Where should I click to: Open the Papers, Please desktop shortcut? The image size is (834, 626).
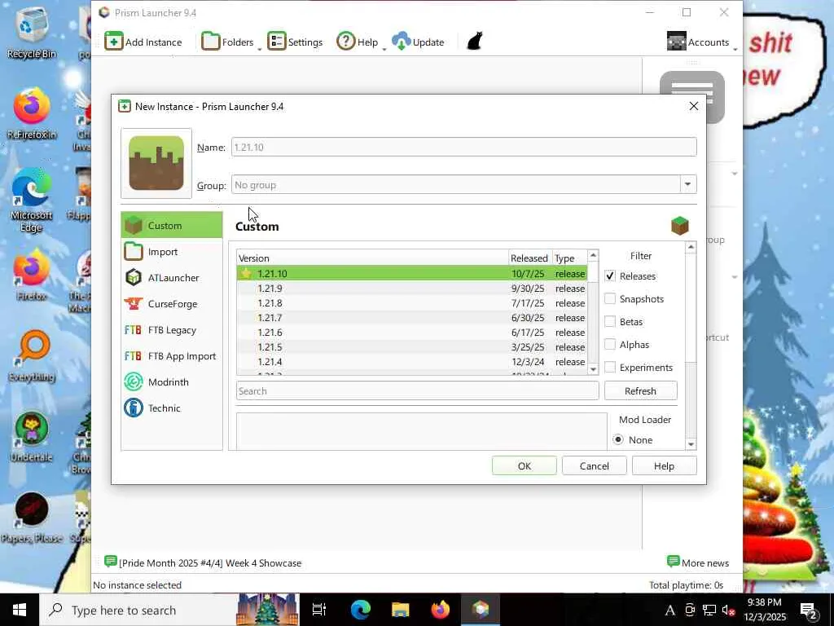click(x=32, y=518)
